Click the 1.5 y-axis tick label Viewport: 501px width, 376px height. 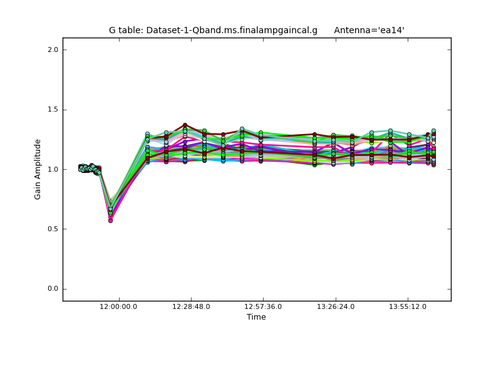pyautogui.click(x=53, y=110)
